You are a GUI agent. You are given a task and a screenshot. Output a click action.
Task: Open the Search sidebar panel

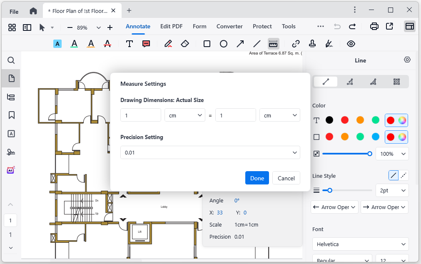[x=11, y=60]
